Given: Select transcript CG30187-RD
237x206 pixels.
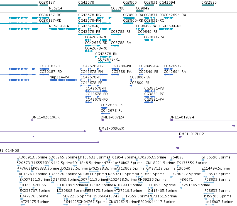Looking at the screenshot, I should [x=50, y=21].
